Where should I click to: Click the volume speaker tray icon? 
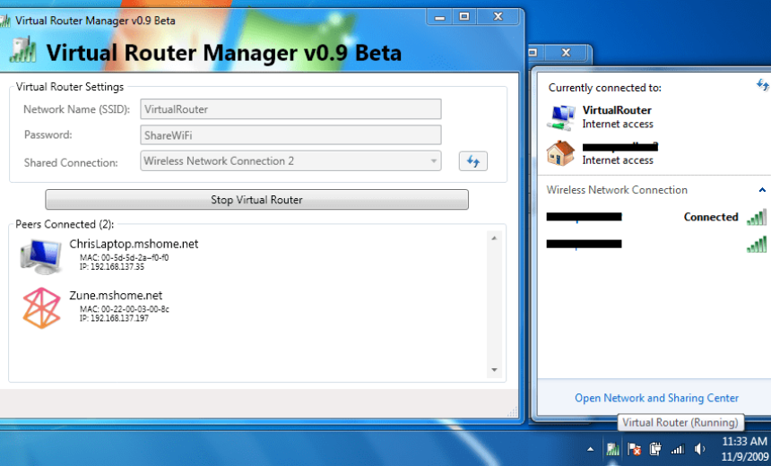[699, 449]
